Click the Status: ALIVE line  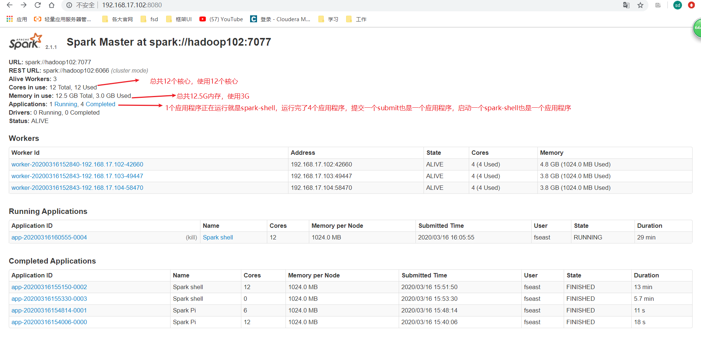pos(29,121)
